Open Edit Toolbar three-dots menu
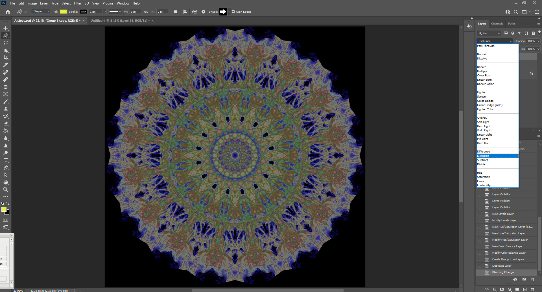This screenshot has width=542, height=292. (x=6, y=197)
